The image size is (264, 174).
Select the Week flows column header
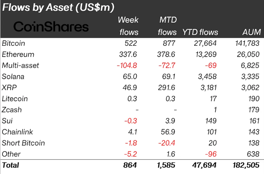click(128, 26)
